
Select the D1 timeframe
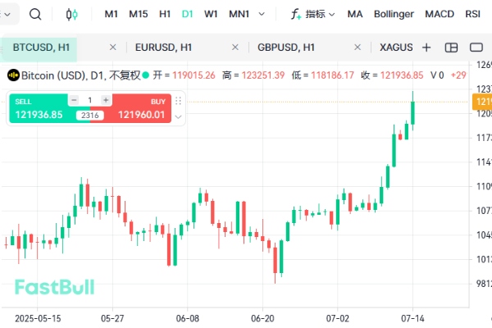pos(188,14)
